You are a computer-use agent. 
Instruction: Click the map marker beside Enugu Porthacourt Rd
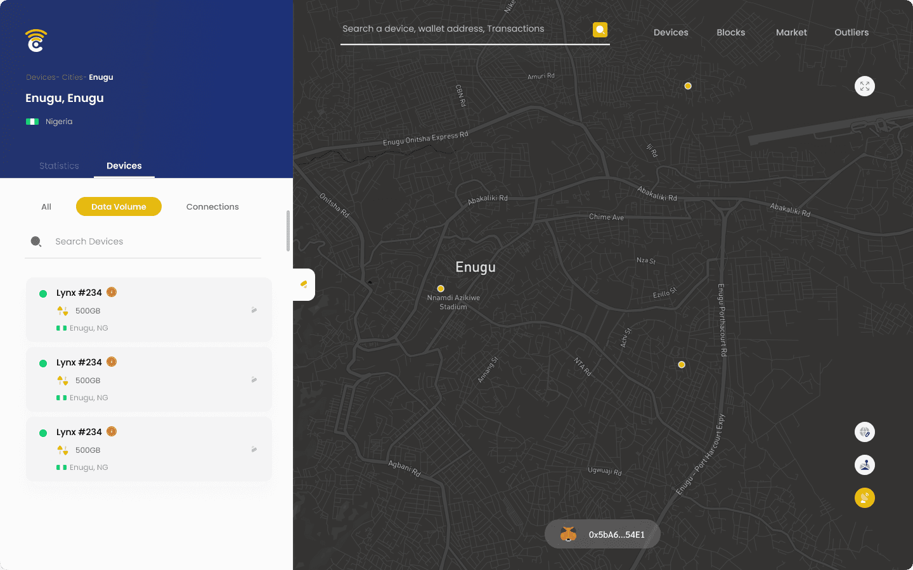[682, 365]
